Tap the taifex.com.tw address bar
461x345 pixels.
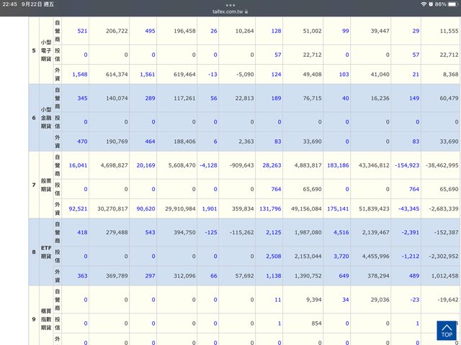[x=230, y=12]
